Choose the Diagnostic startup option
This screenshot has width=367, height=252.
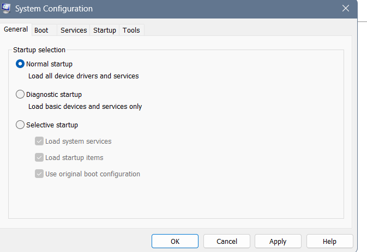(x=21, y=94)
